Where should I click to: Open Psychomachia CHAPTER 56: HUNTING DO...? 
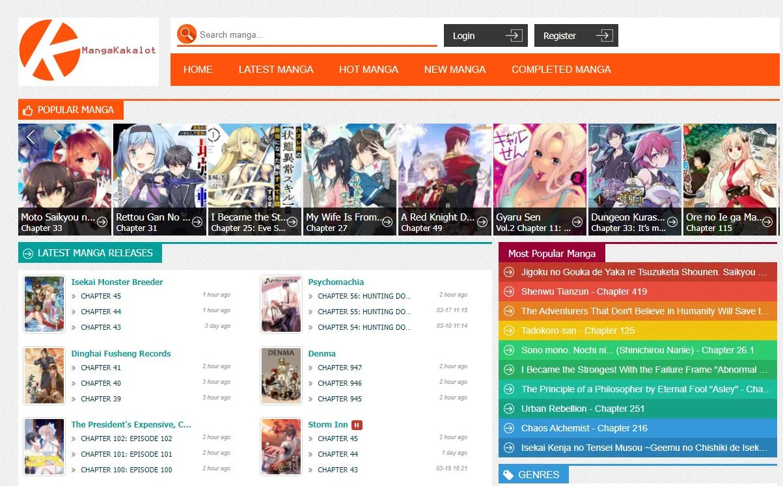364,296
